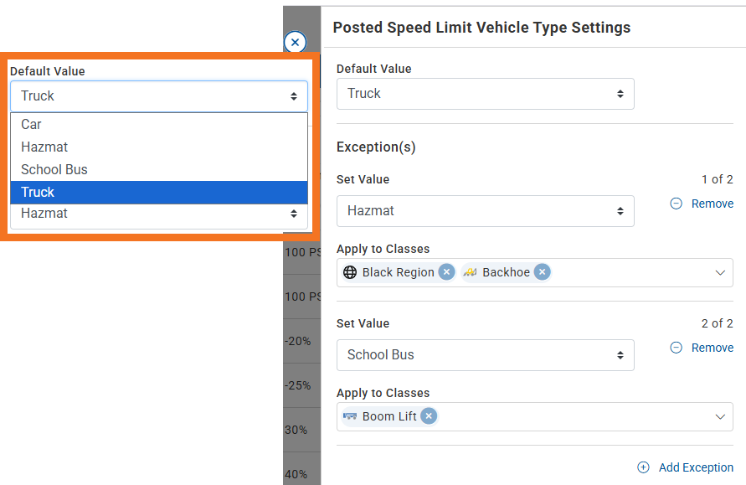Click the plus circle icon beside Add Exception

click(x=643, y=467)
